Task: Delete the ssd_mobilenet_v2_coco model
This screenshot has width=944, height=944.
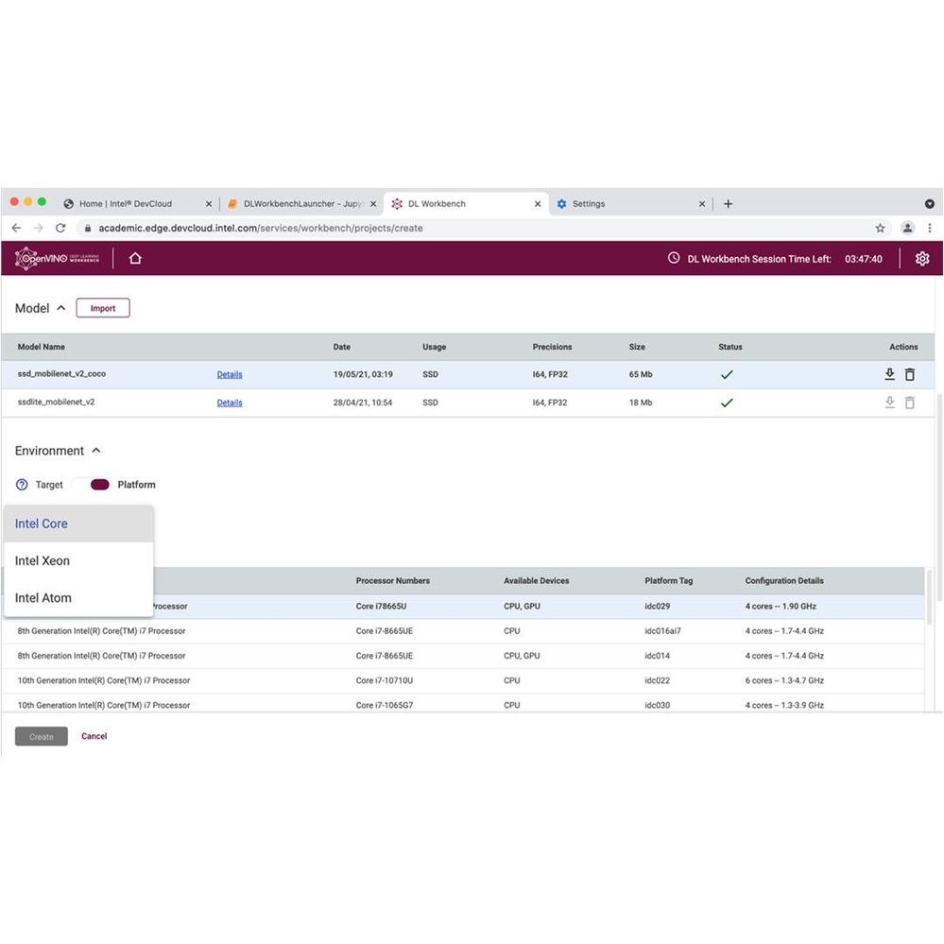Action: 910,374
